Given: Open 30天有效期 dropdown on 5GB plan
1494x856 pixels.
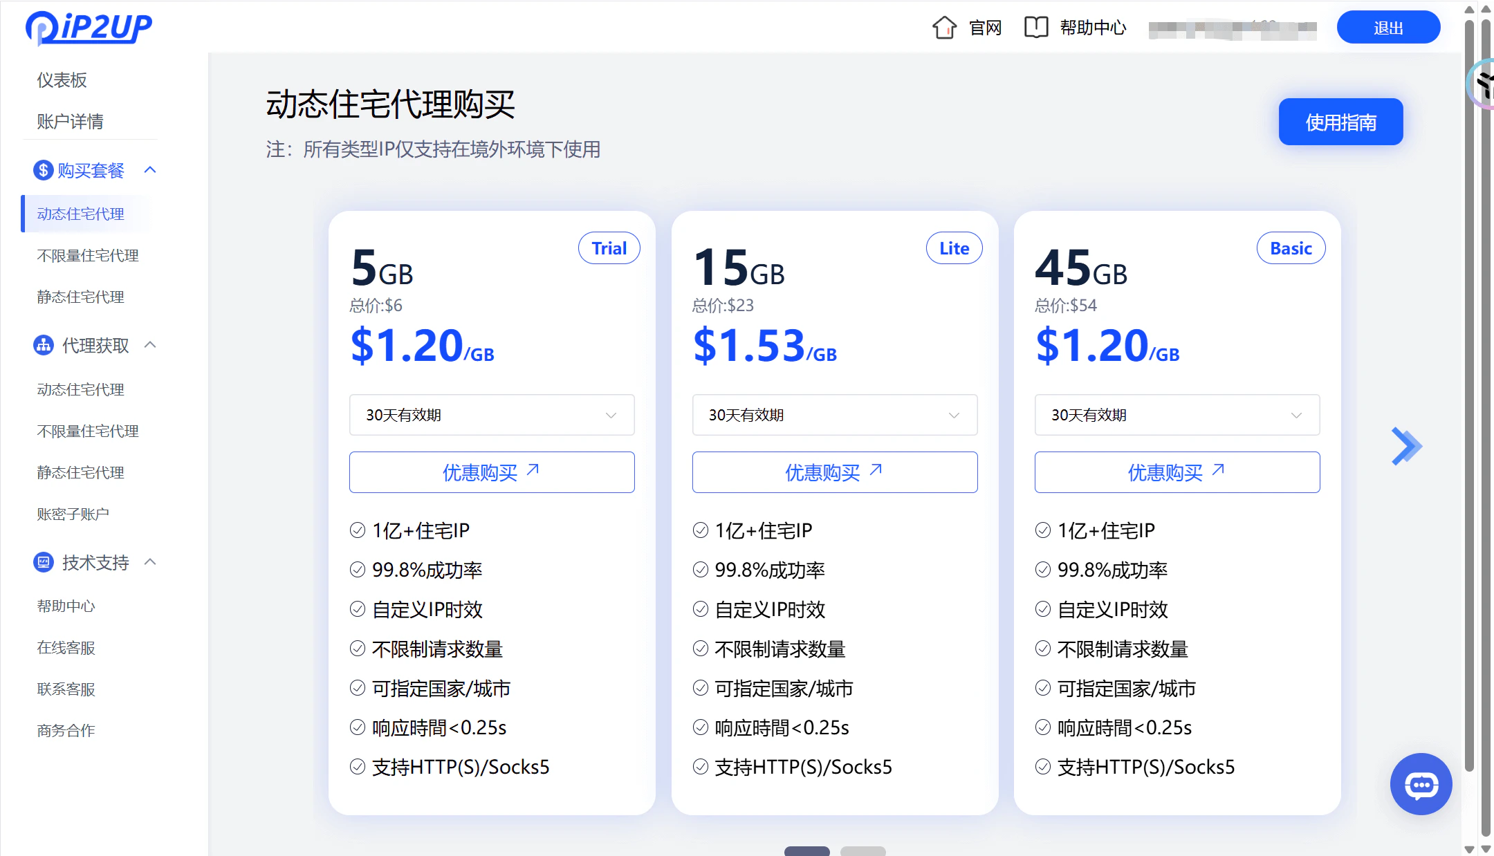Looking at the screenshot, I should 491,415.
